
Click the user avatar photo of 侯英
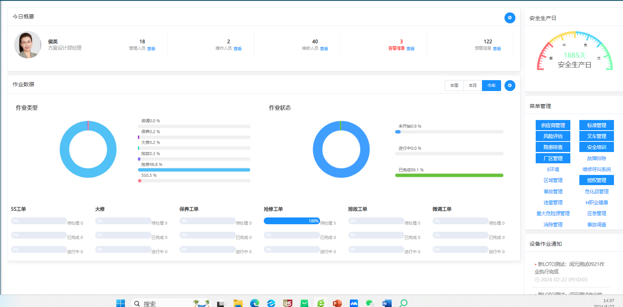point(27,45)
